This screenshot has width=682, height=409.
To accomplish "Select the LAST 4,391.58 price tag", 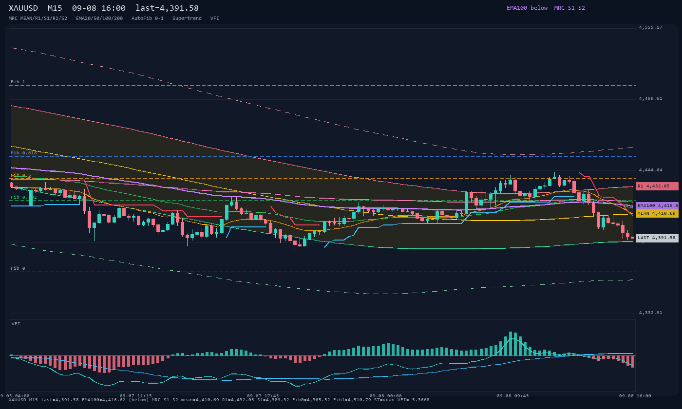I will pyautogui.click(x=657, y=238).
